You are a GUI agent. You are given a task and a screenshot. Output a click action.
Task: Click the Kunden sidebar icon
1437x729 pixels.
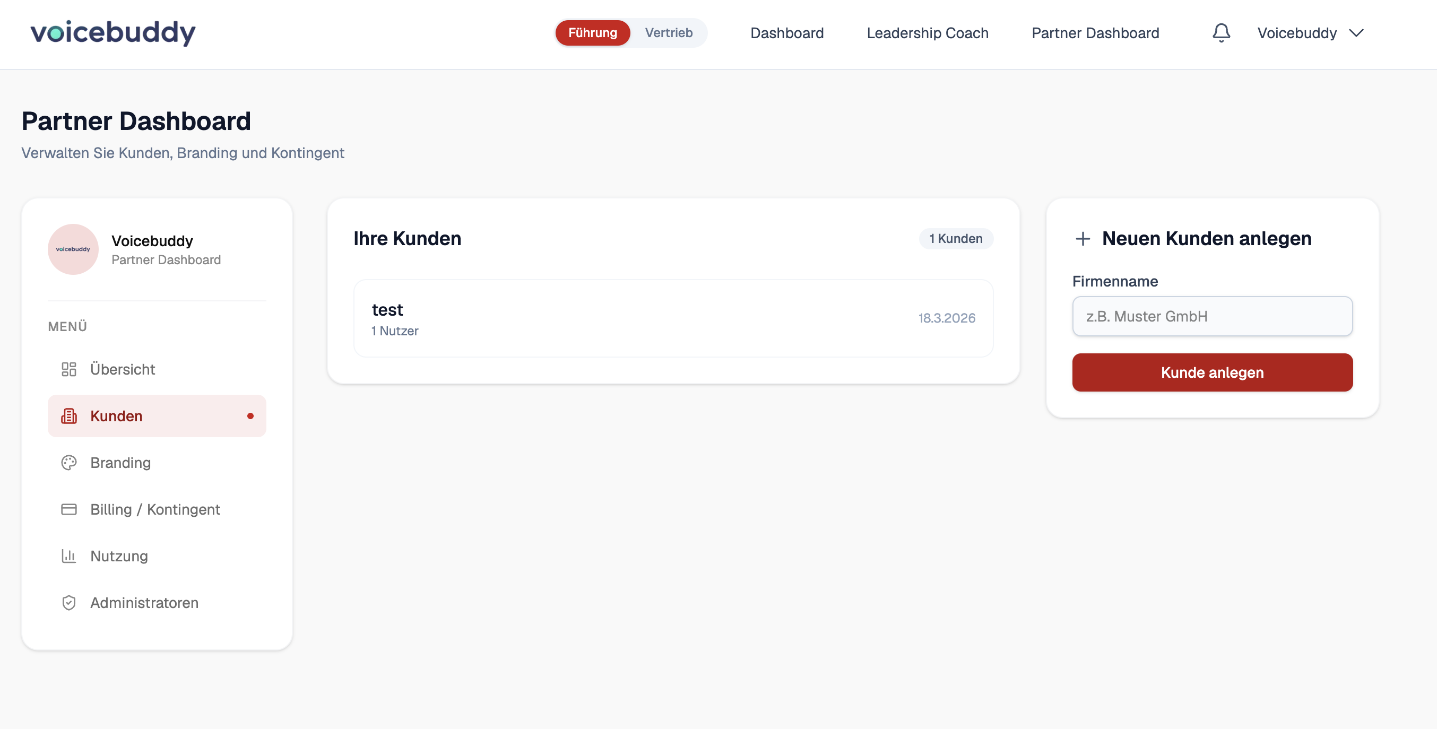pyautogui.click(x=68, y=415)
